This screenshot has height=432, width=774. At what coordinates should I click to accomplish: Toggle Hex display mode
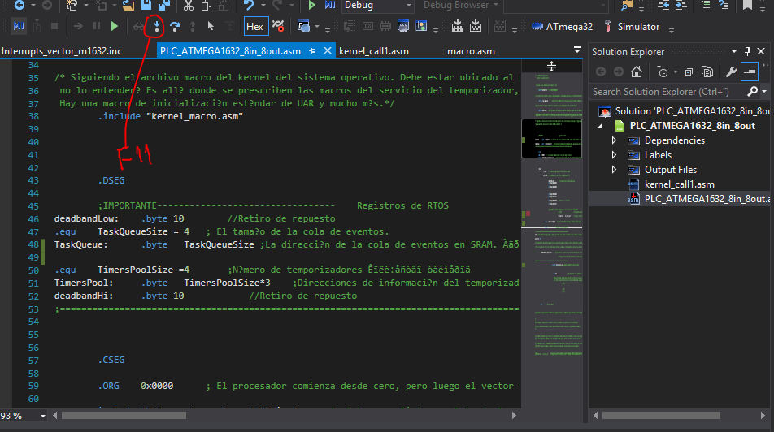click(254, 27)
